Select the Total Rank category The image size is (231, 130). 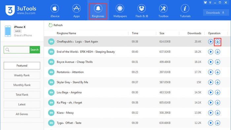[22, 95]
